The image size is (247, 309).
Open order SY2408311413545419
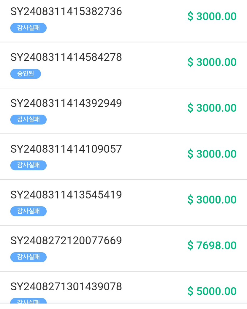click(66, 195)
